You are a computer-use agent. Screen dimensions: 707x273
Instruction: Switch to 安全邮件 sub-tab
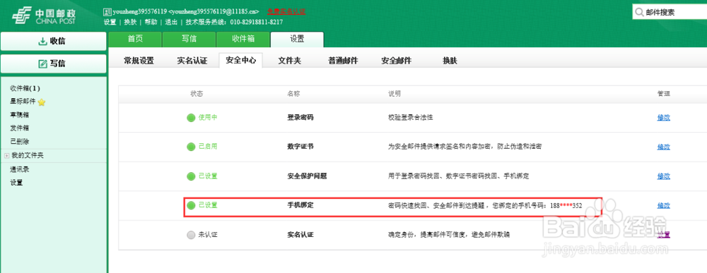397,61
